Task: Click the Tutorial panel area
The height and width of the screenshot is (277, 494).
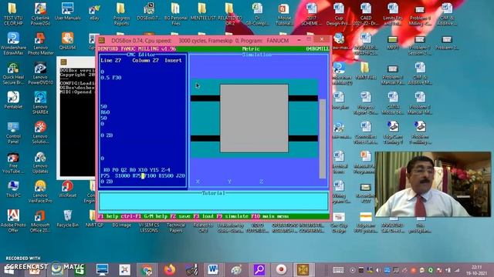Action: click(x=213, y=202)
